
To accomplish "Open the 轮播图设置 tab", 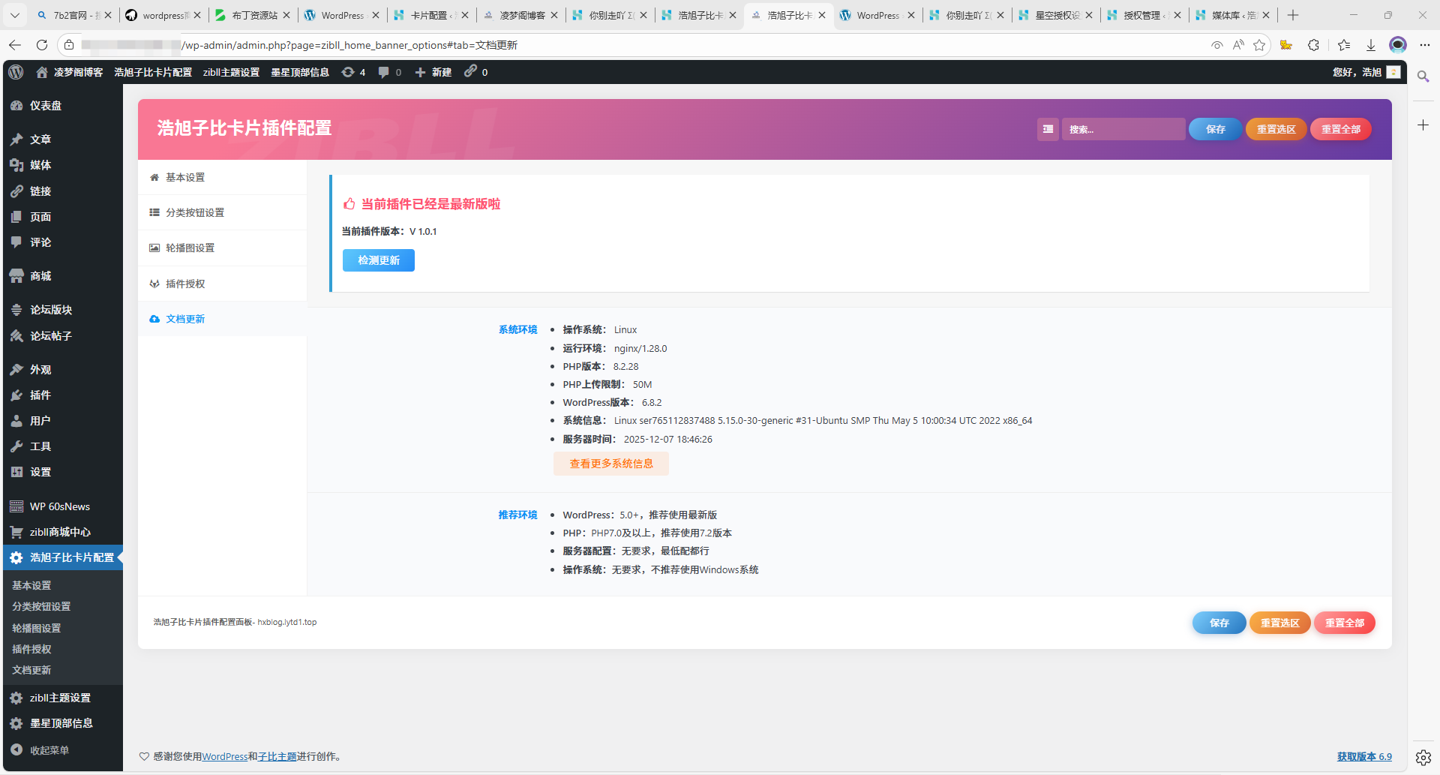I will point(190,248).
